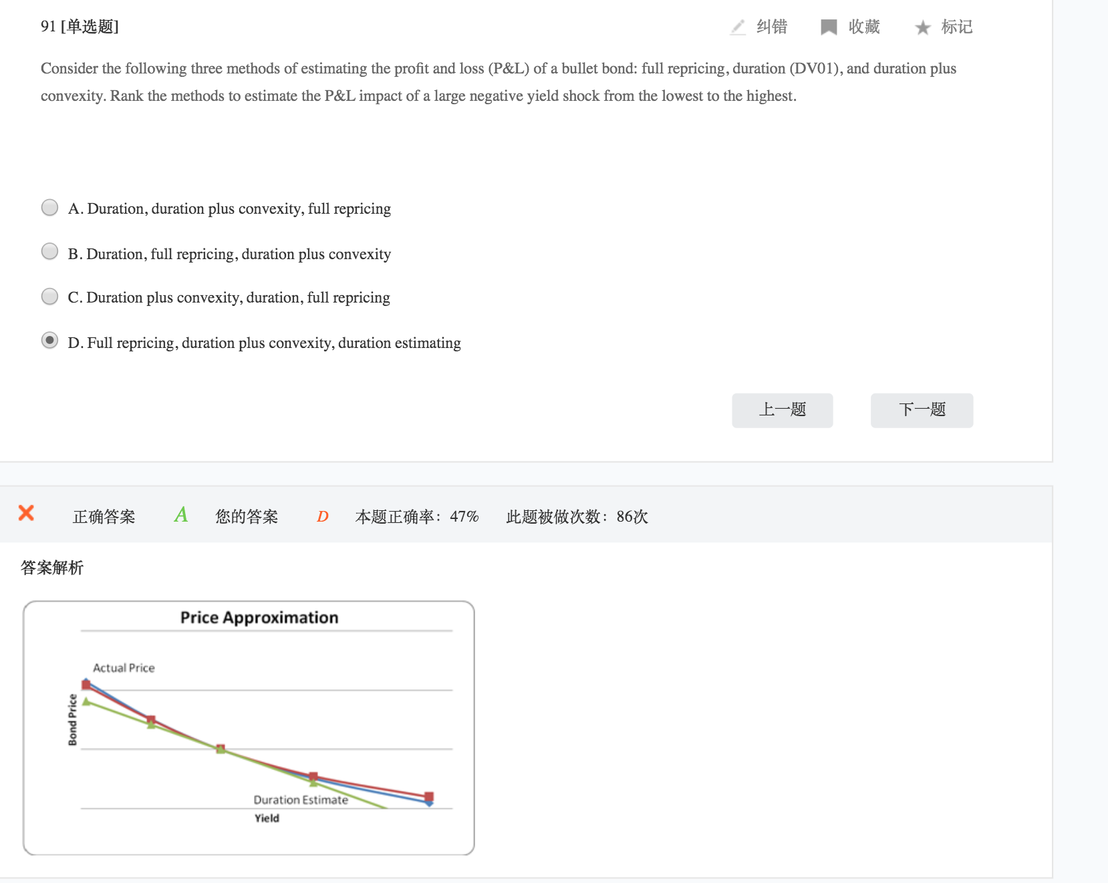The width and height of the screenshot is (1108, 883).
Task: Click the red X wrong-answer icon
Action: 26,513
